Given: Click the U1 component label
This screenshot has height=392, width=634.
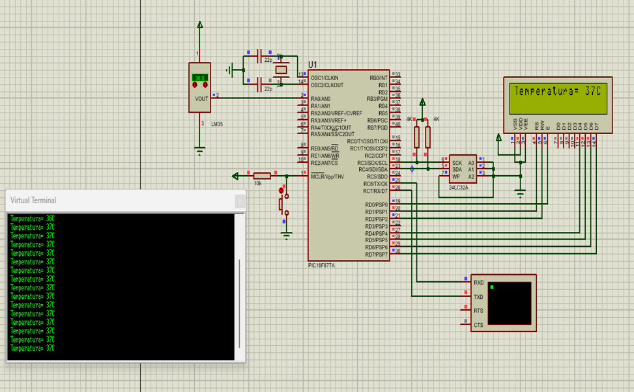Looking at the screenshot, I should point(312,64).
